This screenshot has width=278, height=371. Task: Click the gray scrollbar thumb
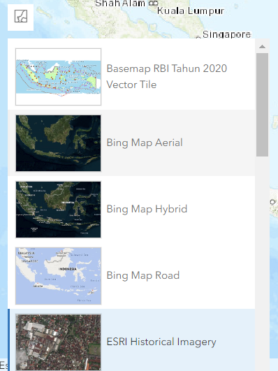click(x=262, y=105)
